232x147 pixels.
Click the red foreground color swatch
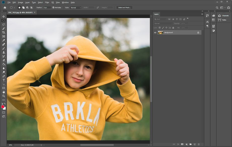pos(3,107)
